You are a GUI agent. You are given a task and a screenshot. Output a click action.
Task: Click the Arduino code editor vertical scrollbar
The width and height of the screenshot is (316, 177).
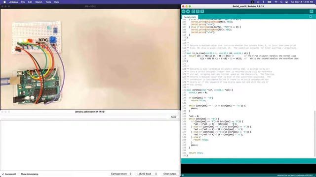[x=315, y=133]
